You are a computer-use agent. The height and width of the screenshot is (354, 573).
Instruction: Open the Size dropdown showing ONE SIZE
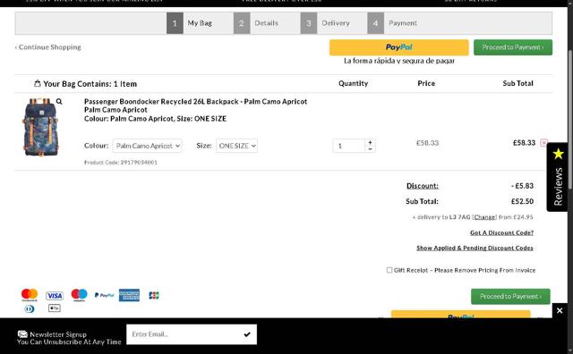[x=236, y=146]
